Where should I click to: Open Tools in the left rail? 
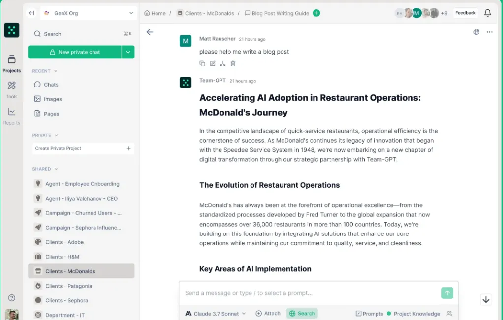tap(11, 90)
